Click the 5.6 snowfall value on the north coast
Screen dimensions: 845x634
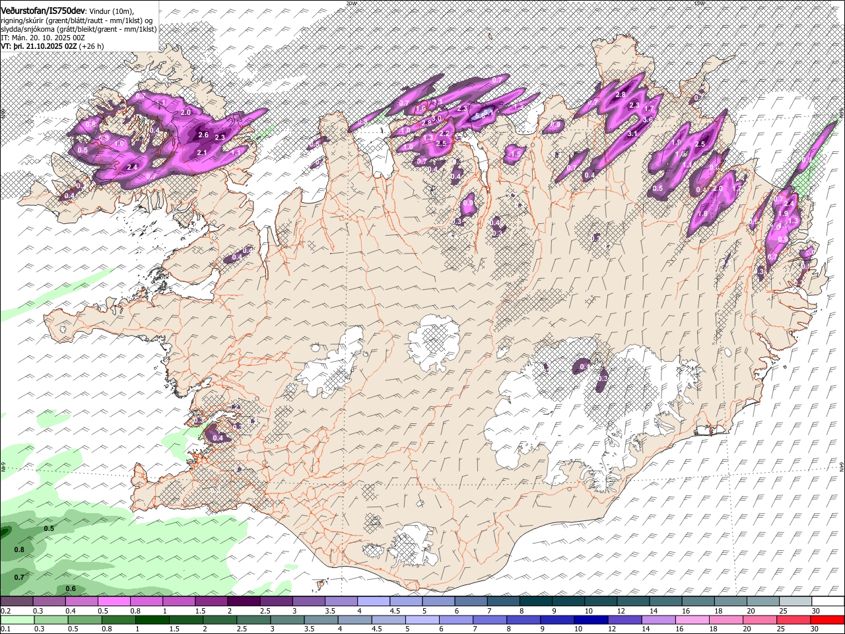click(481, 115)
